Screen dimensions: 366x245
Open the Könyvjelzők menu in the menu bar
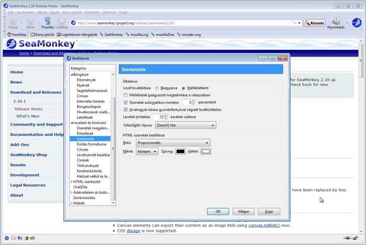pos(72,12)
